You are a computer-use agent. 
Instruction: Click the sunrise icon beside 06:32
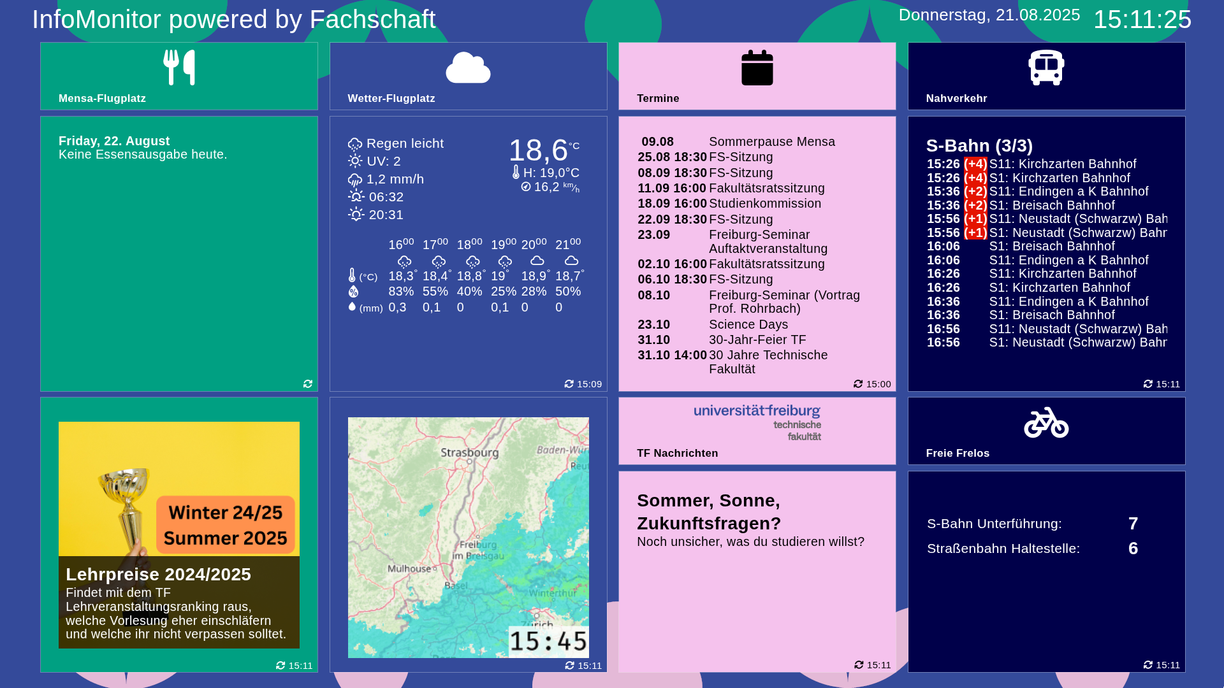(356, 196)
